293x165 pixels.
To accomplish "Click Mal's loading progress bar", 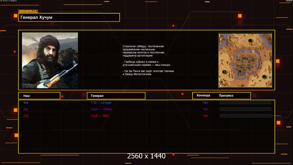I will [245, 103].
